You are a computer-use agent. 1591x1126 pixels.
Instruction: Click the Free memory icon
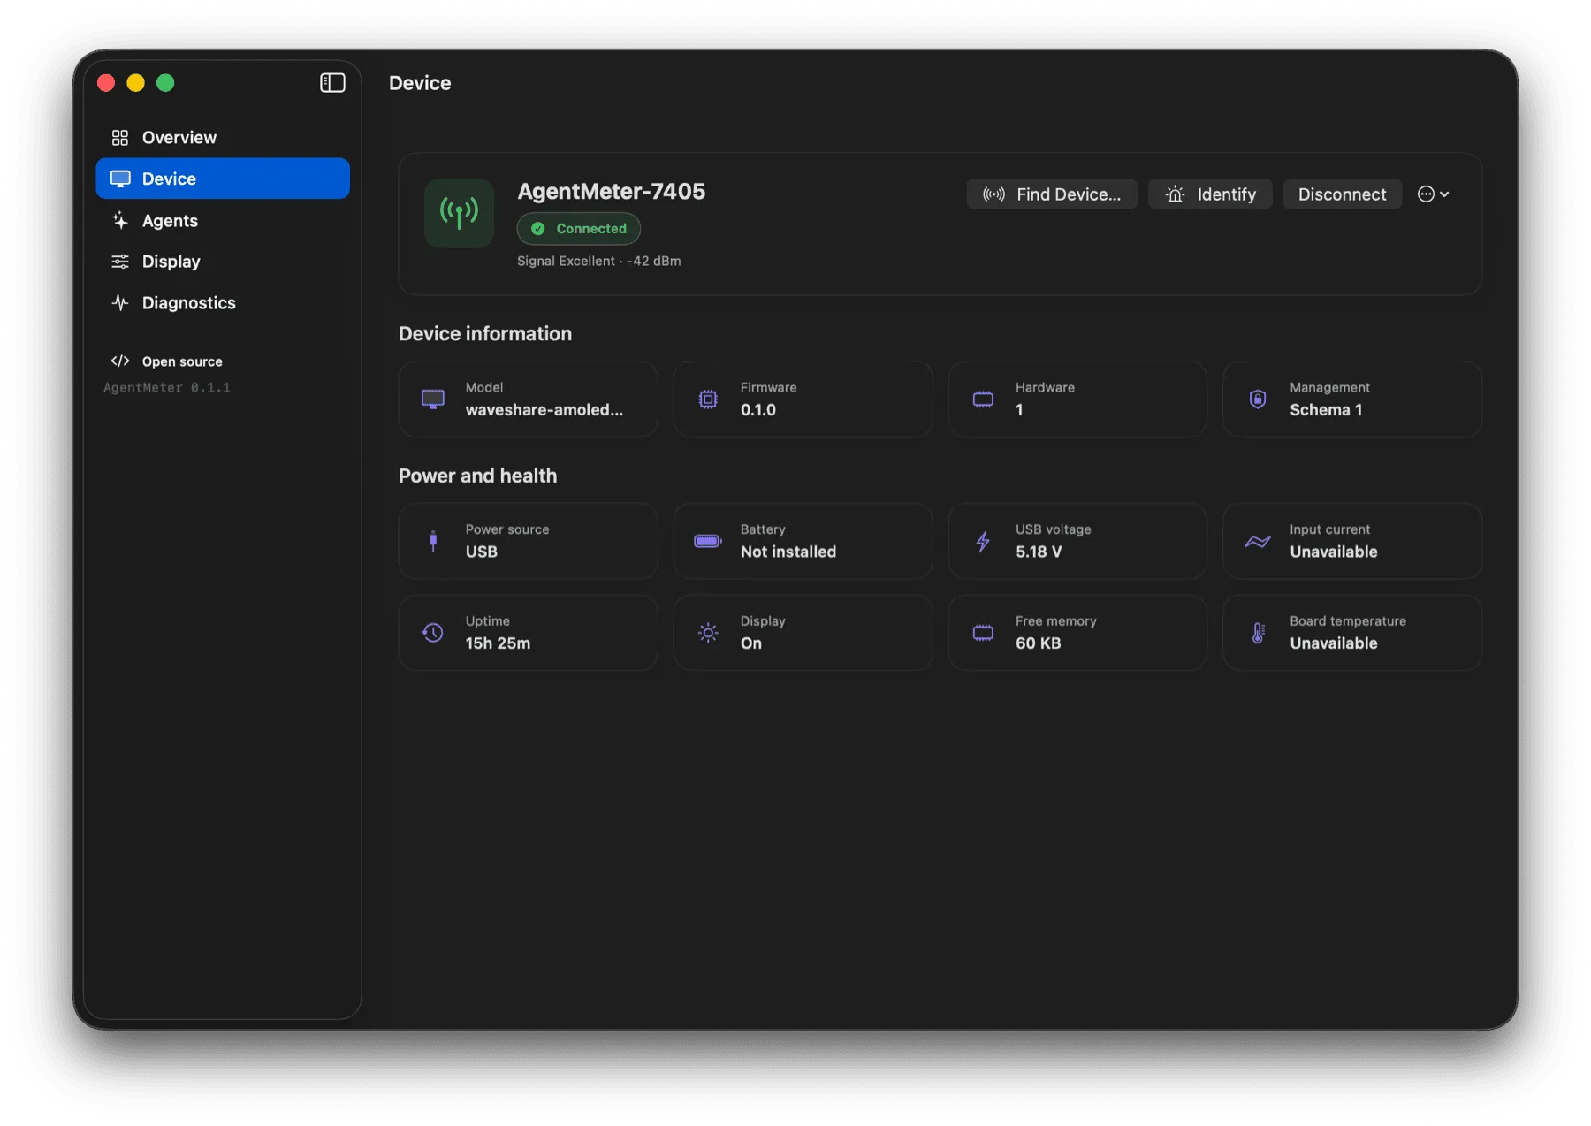[x=983, y=633]
